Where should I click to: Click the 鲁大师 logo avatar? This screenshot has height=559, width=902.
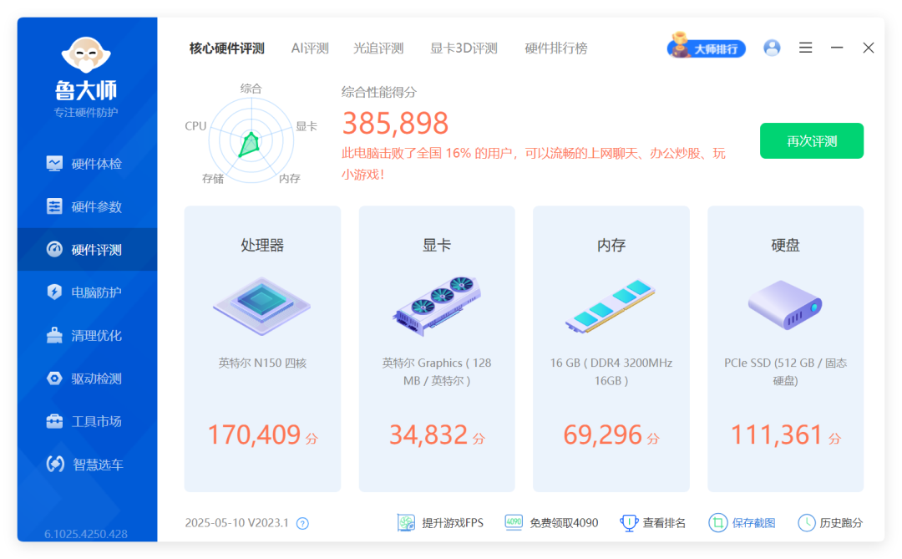coord(86,54)
